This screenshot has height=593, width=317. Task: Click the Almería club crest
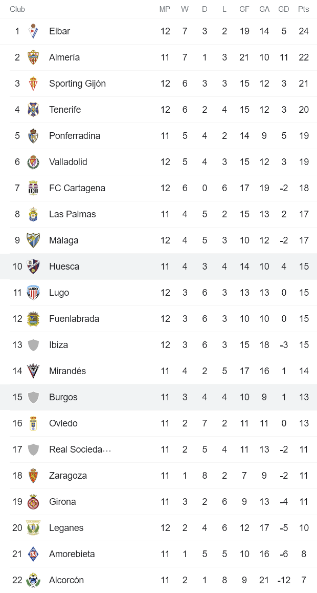click(33, 57)
